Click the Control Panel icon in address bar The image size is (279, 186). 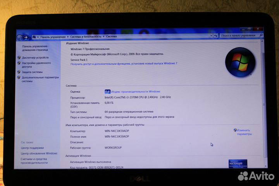pos(34,37)
